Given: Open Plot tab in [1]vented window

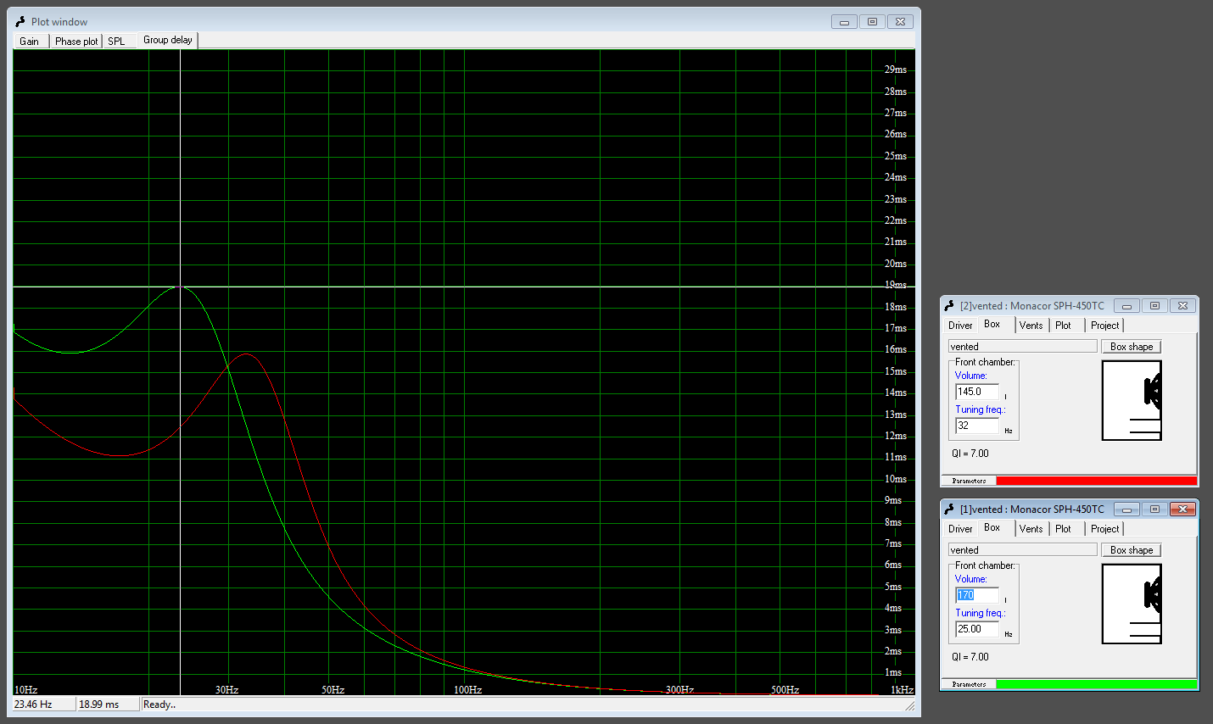Looking at the screenshot, I should tap(1064, 528).
